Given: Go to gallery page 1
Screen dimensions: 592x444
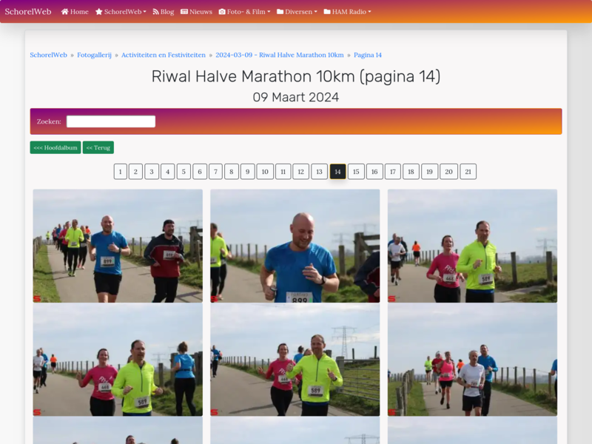Looking at the screenshot, I should click(121, 172).
